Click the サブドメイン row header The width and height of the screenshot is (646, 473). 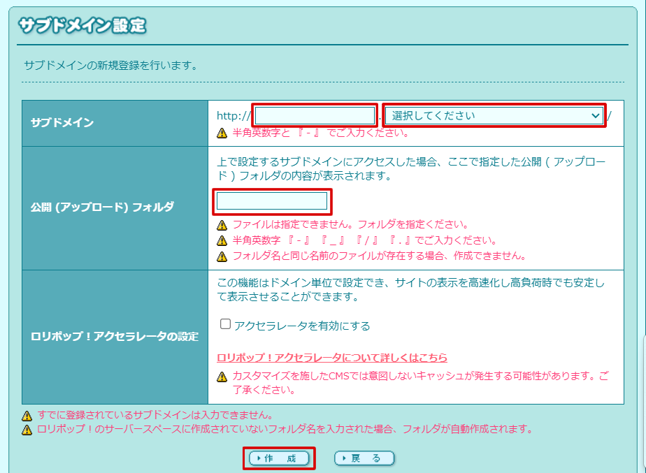62,122
